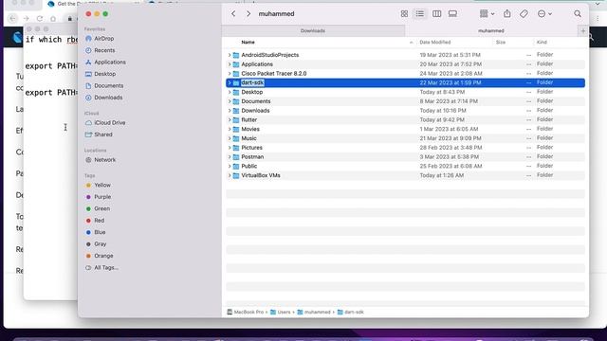
Task: Go forward in Finder navigation
Action: pos(248,14)
